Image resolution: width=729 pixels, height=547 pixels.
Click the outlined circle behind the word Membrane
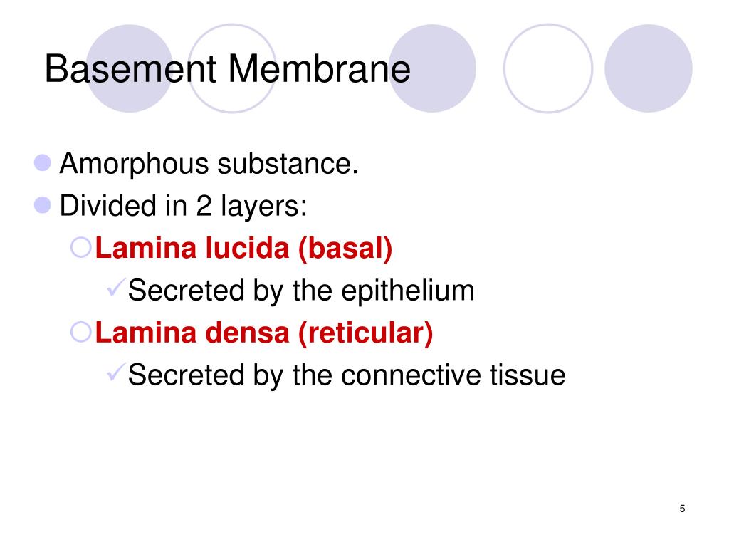[232, 68]
